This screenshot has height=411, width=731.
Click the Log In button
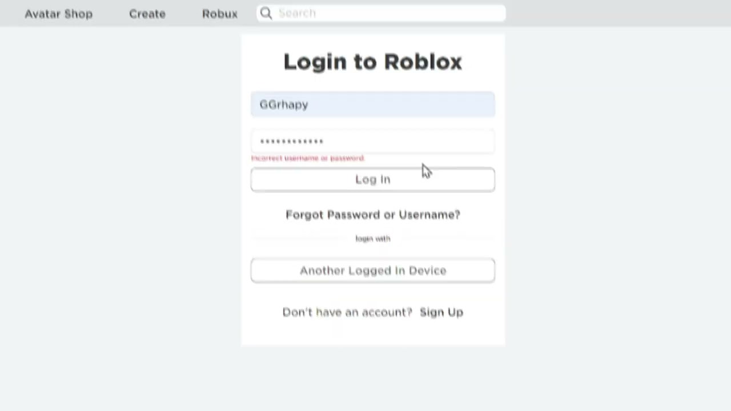(x=373, y=179)
